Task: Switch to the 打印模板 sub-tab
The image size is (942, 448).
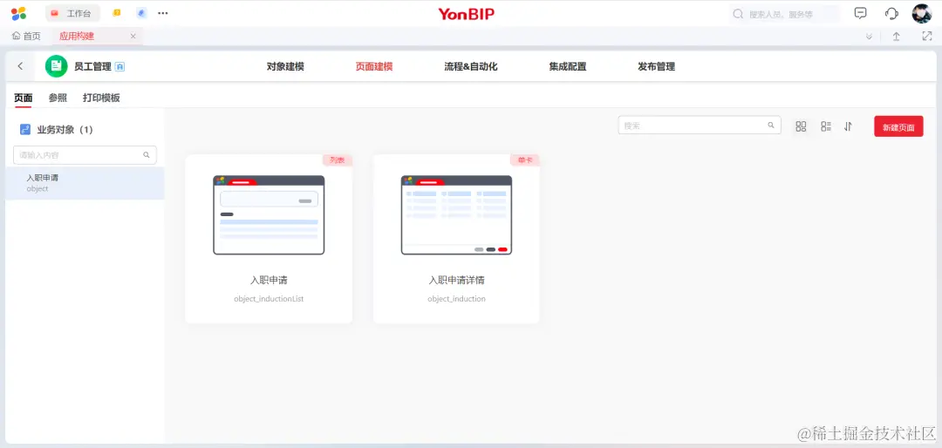Action: pyautogui.click(x=101, y=98)
